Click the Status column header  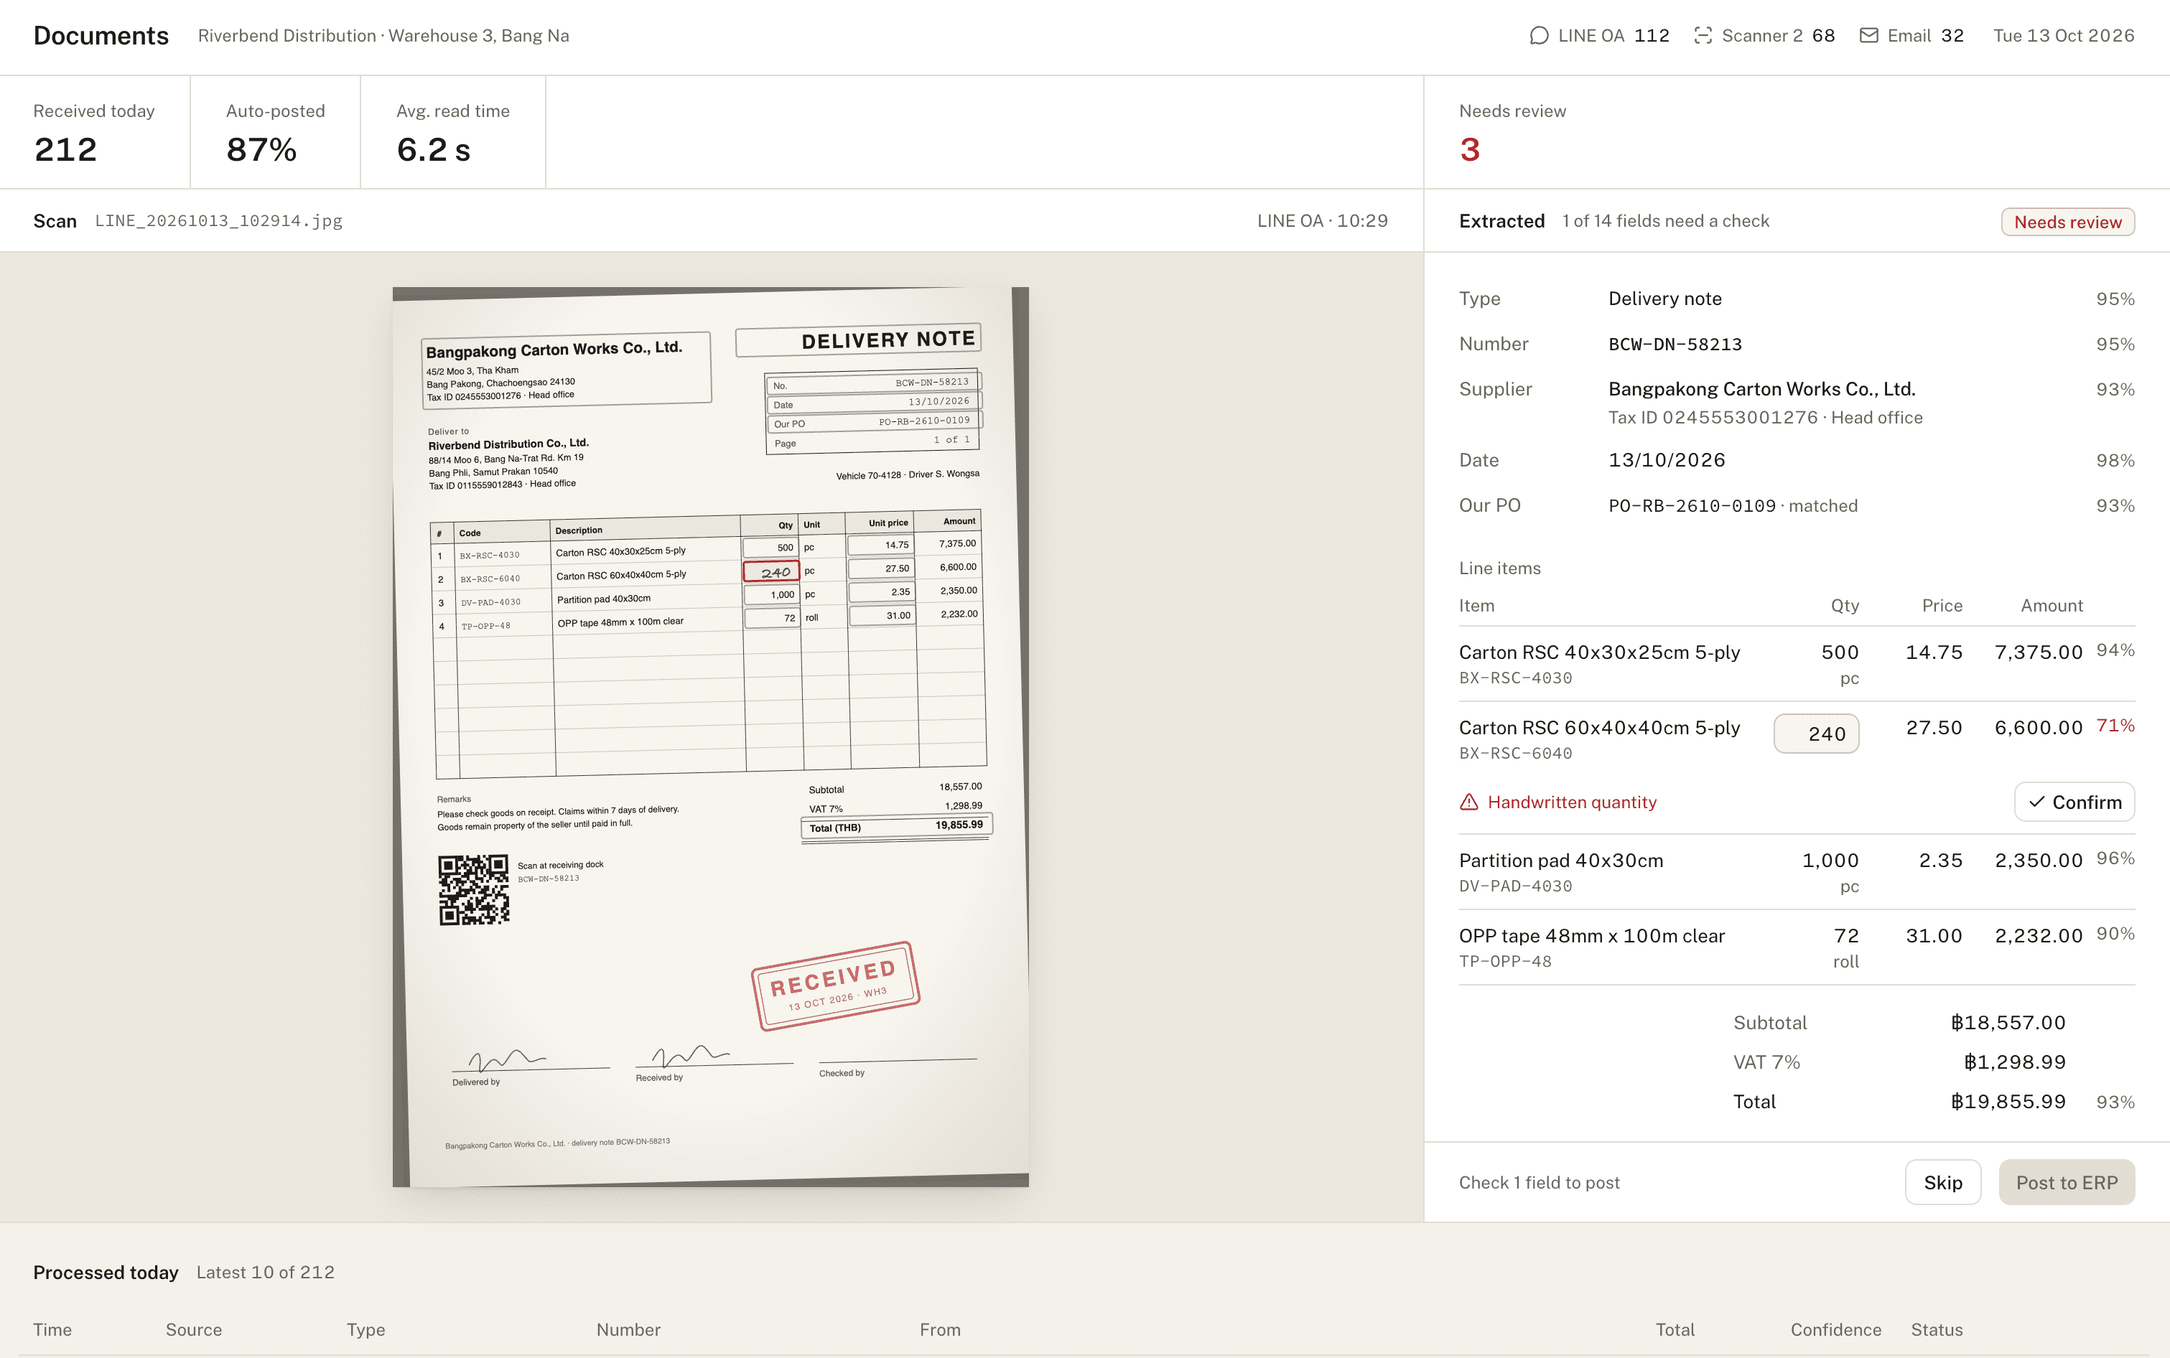[x=1937, y=1329]
